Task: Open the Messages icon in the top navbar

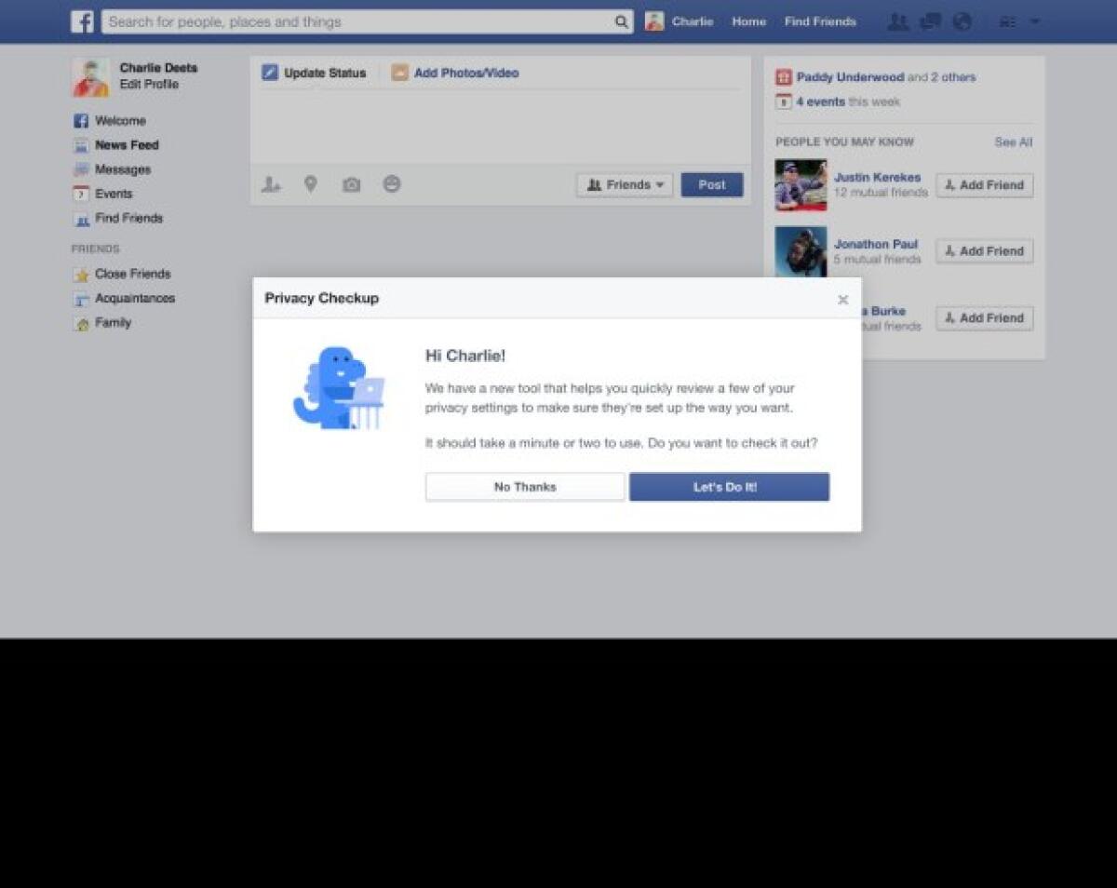Action: pyautogui.click(x=930, y=21)
